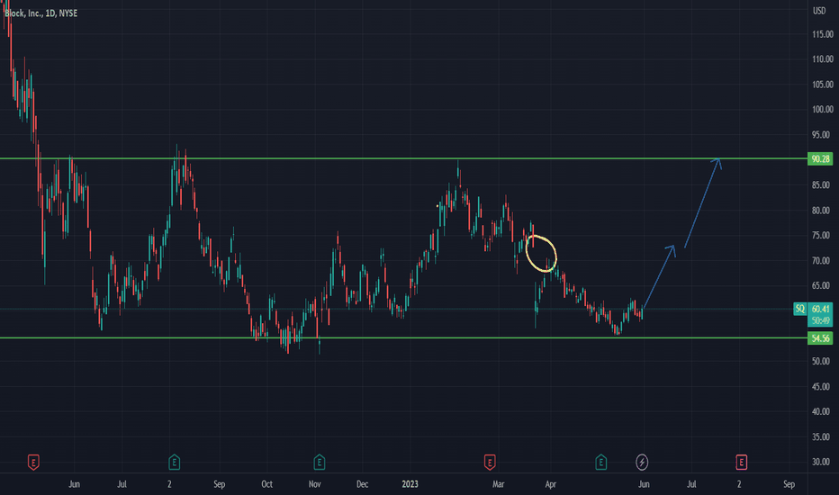Click the Block, Inc., 1D, NYSE chart title
This screenshot has height=495, width=839.
pyautogui.click(x=41, y=13)
